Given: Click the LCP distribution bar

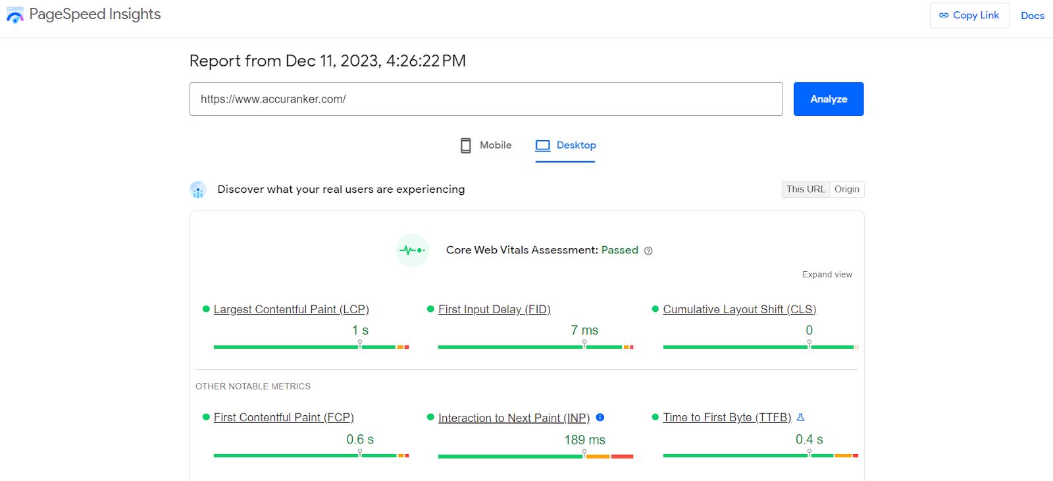Looking at the screenshot, I should pyautogui.click(x=311, y=347).
